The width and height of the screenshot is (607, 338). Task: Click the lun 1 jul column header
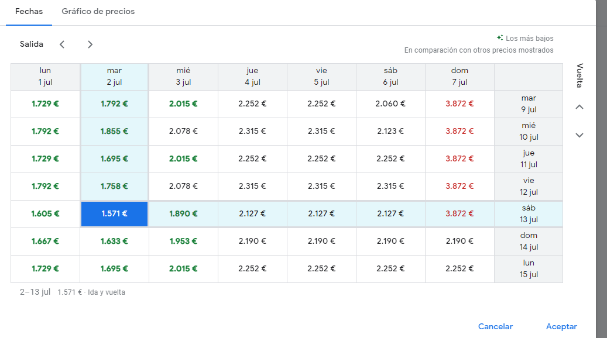point(45,77)
